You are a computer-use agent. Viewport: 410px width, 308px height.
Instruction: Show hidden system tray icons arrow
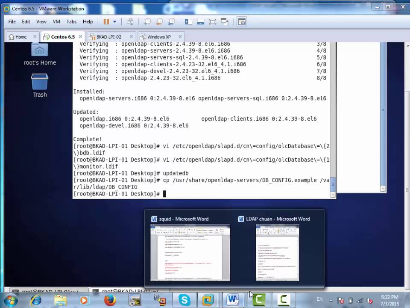coord(331,301)
